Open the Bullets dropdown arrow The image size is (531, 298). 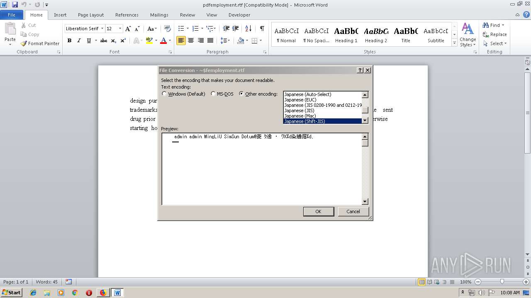(188, 29)
